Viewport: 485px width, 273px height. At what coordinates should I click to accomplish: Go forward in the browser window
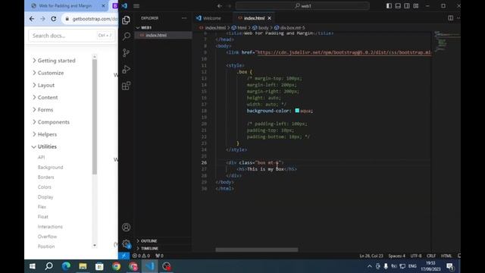click(x=42, y=19)
